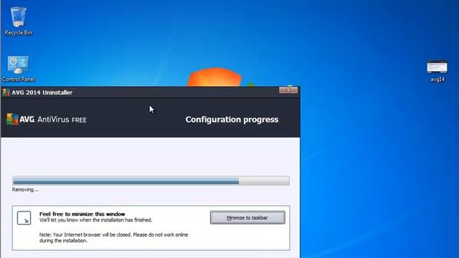Close the AVG 2014 Uninstaller window

[x=288, y=90]
